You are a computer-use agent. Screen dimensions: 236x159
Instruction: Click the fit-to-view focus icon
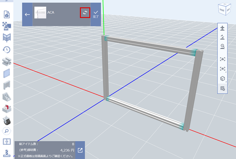click(223, 59)
